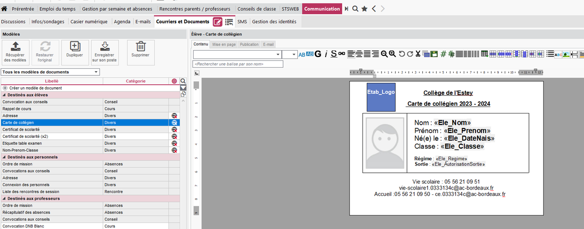The width and height of the screenshot is (584, 229).
Task: Redo last edit
Action: coord(410,54)
